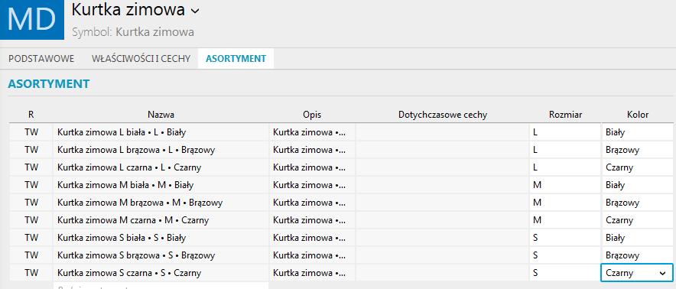Expand the Kurtka zimowa title dropdown arrow
This screenshot has width=676, height=289.
[195, 11]
